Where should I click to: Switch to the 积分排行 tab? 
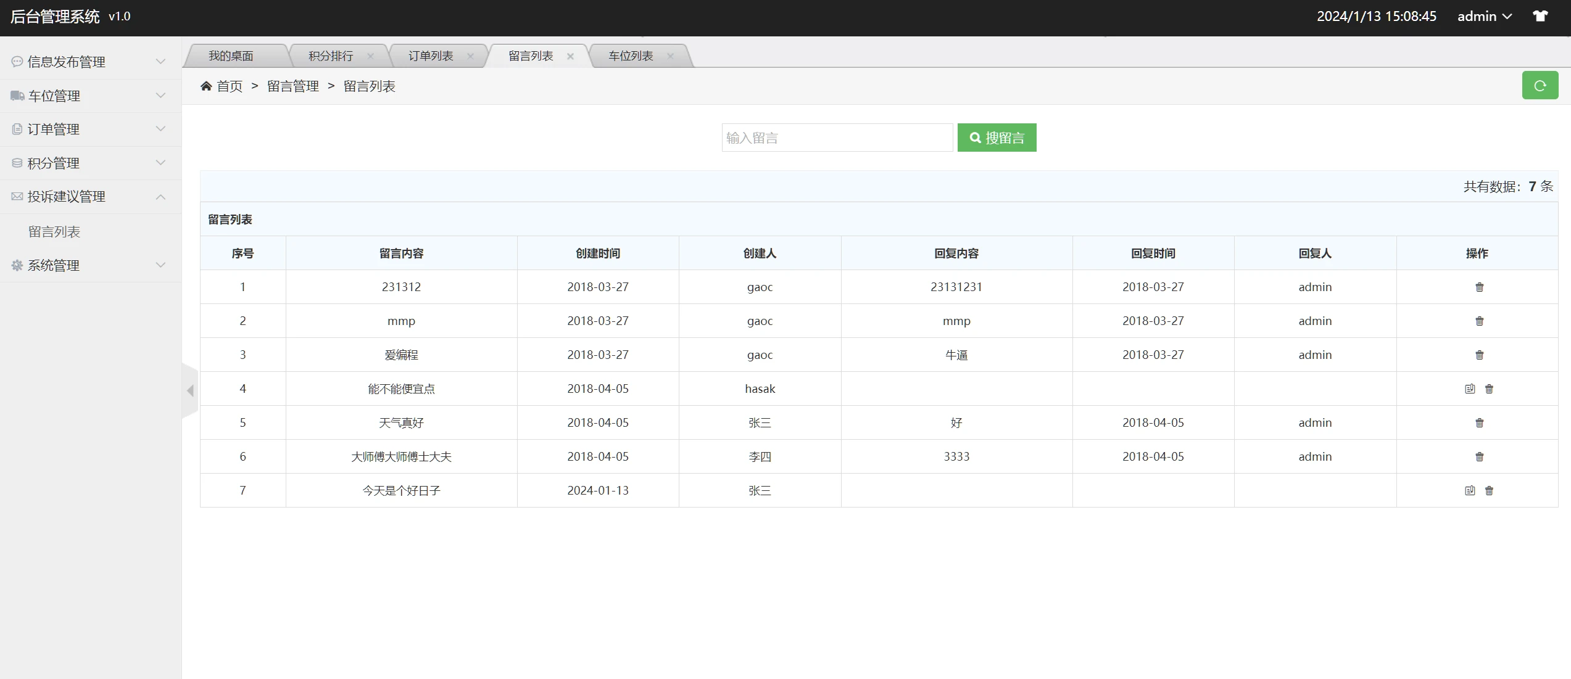pos(331,56)
